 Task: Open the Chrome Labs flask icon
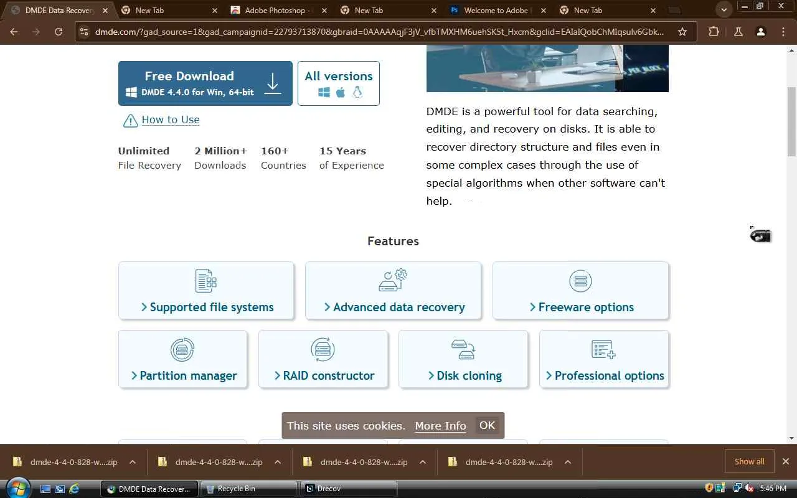(738, 32)
